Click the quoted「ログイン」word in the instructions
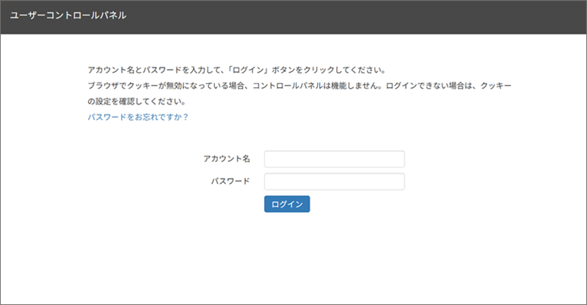 click(x=249, y=71)
